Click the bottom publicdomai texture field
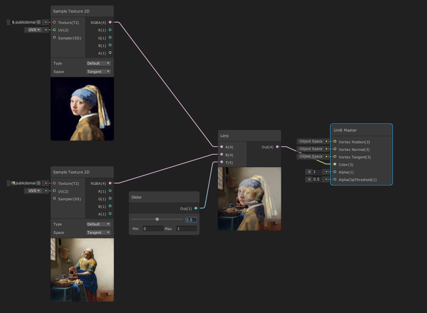 pyautogui.click(x=26, y=183)
